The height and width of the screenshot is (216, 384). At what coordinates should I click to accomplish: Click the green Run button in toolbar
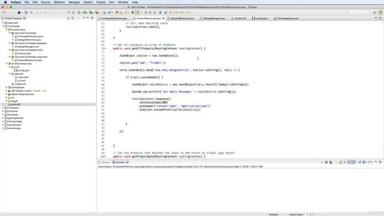click(85, 12)
